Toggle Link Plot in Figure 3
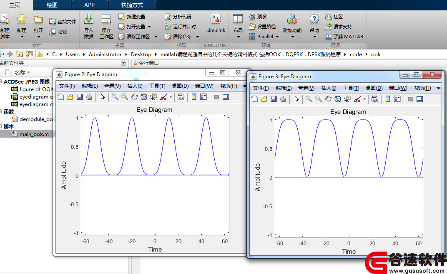This screenshot has width=447, height=274. click(374, 99)
